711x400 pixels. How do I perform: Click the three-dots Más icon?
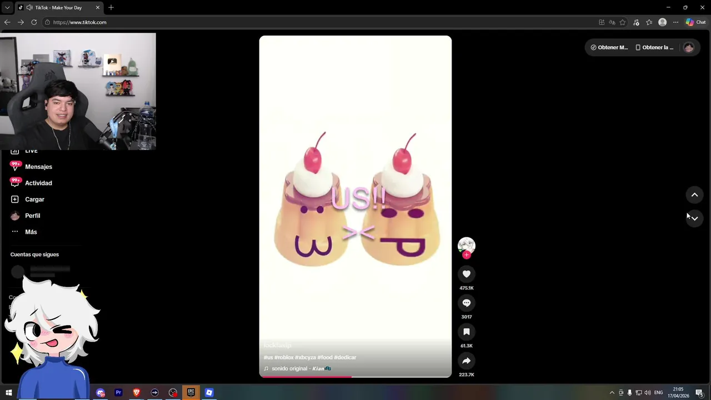(x=15, y=232)
